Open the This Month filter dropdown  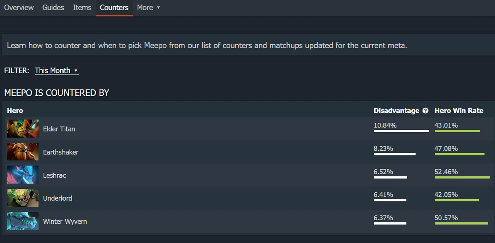click(56, 70)
